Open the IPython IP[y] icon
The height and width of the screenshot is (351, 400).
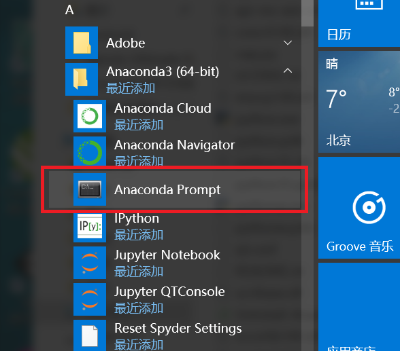[x=90, y=226]
